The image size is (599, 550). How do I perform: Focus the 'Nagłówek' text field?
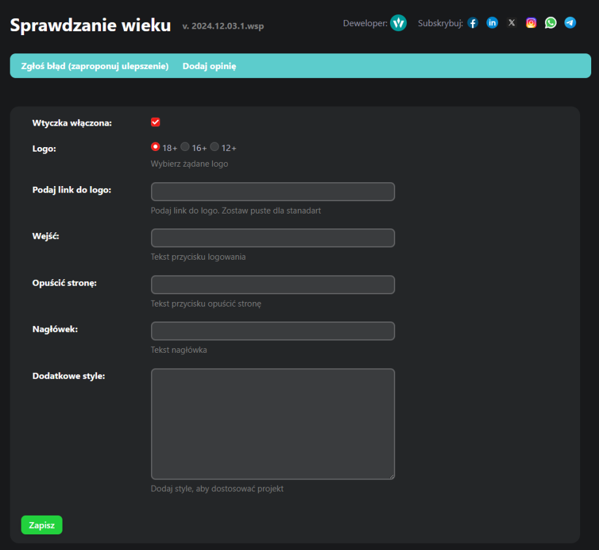[272, 331]
